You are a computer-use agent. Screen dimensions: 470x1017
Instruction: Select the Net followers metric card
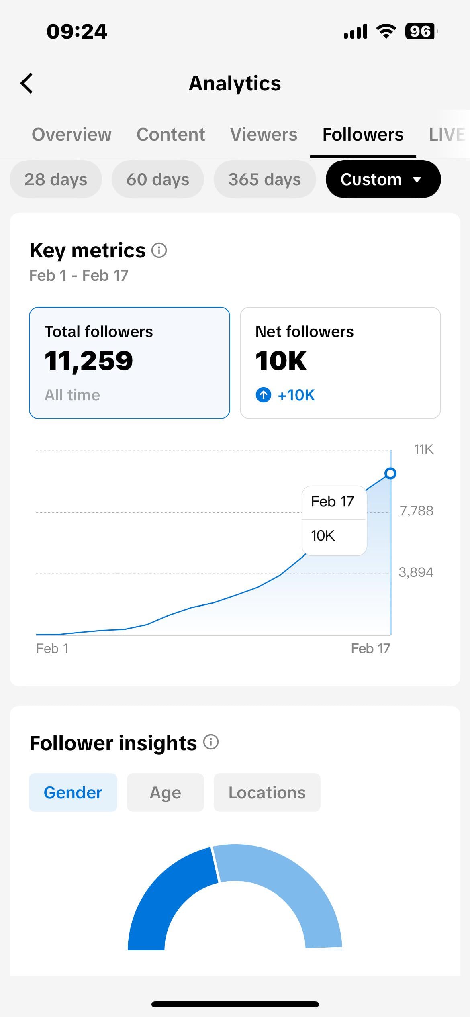click(x=340, y=363)
